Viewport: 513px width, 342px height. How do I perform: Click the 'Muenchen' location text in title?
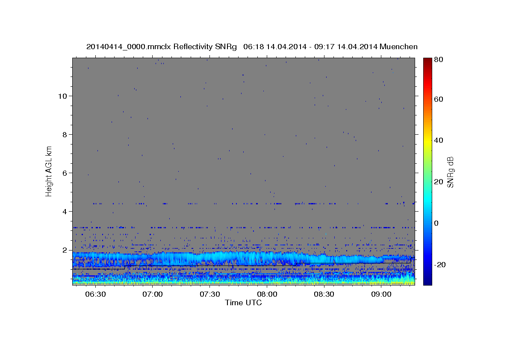[398, 47]
